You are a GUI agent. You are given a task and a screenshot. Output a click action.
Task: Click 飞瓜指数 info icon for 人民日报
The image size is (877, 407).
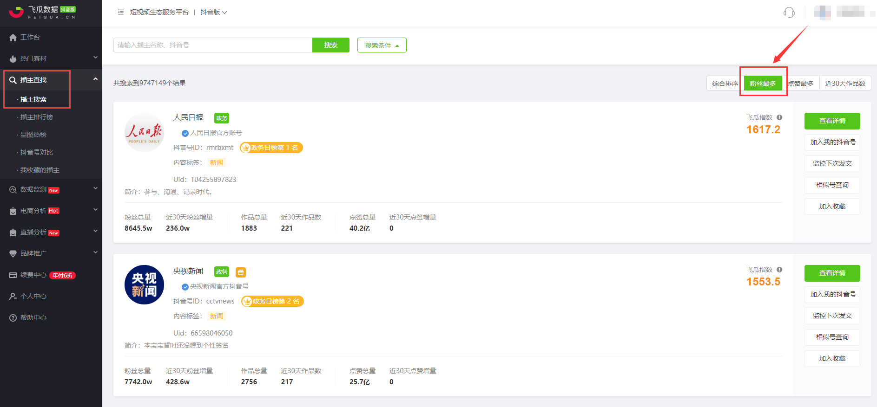[779, 117]
